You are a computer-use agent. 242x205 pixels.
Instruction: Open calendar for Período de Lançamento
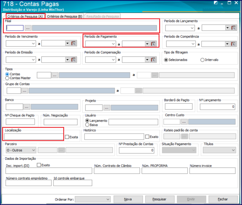pyautogui.click(x=233, y=28)
